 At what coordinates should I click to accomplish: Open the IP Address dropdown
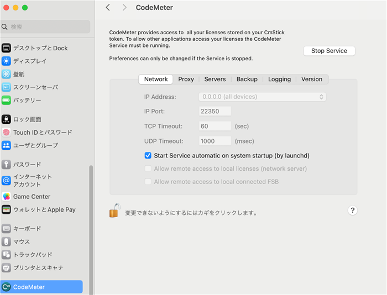tap(263, 97)
